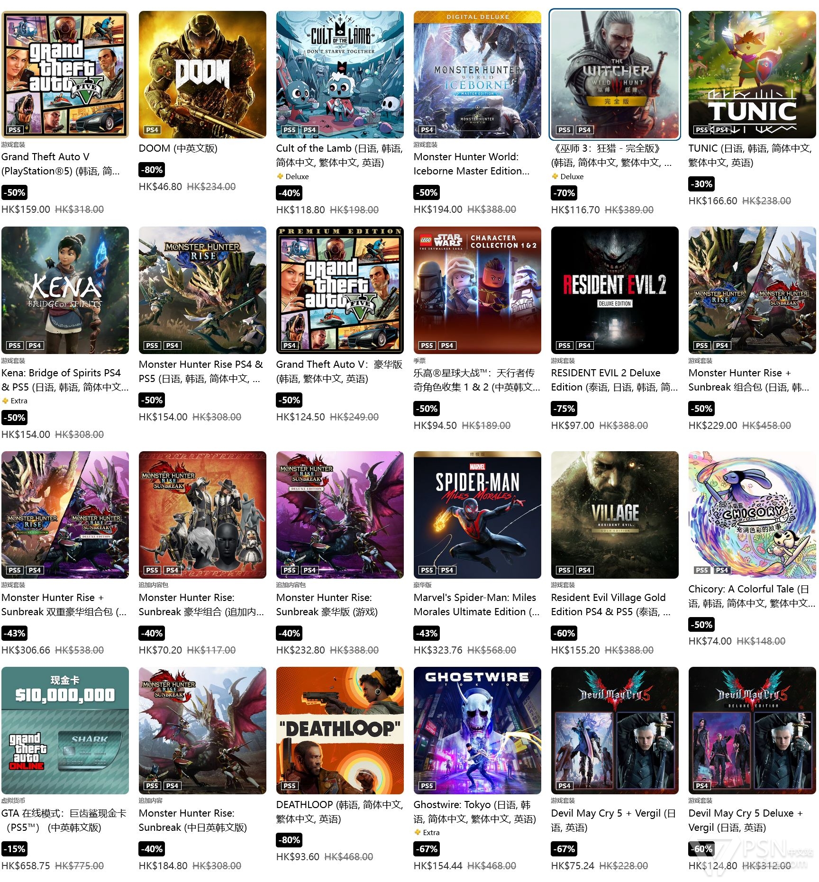
Task: Click the Ghostwire: Tokyo title link
Action: pos(475,812)
